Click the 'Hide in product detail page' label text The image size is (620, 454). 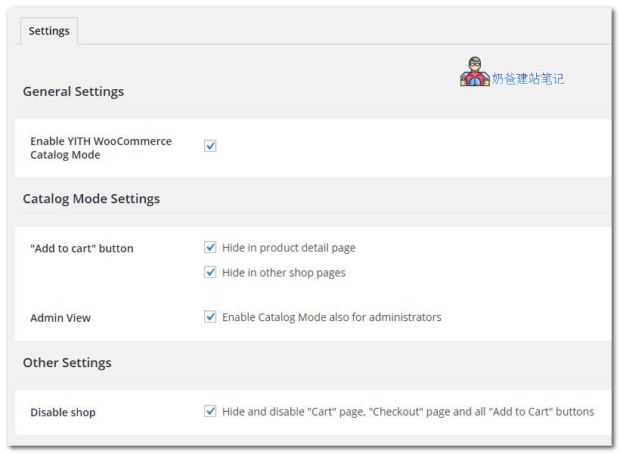288,248
